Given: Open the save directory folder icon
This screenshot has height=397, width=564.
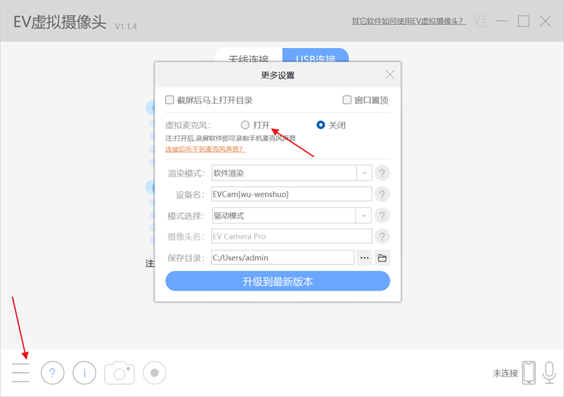Looking at the screenshot, I should (x=382, y=257).
